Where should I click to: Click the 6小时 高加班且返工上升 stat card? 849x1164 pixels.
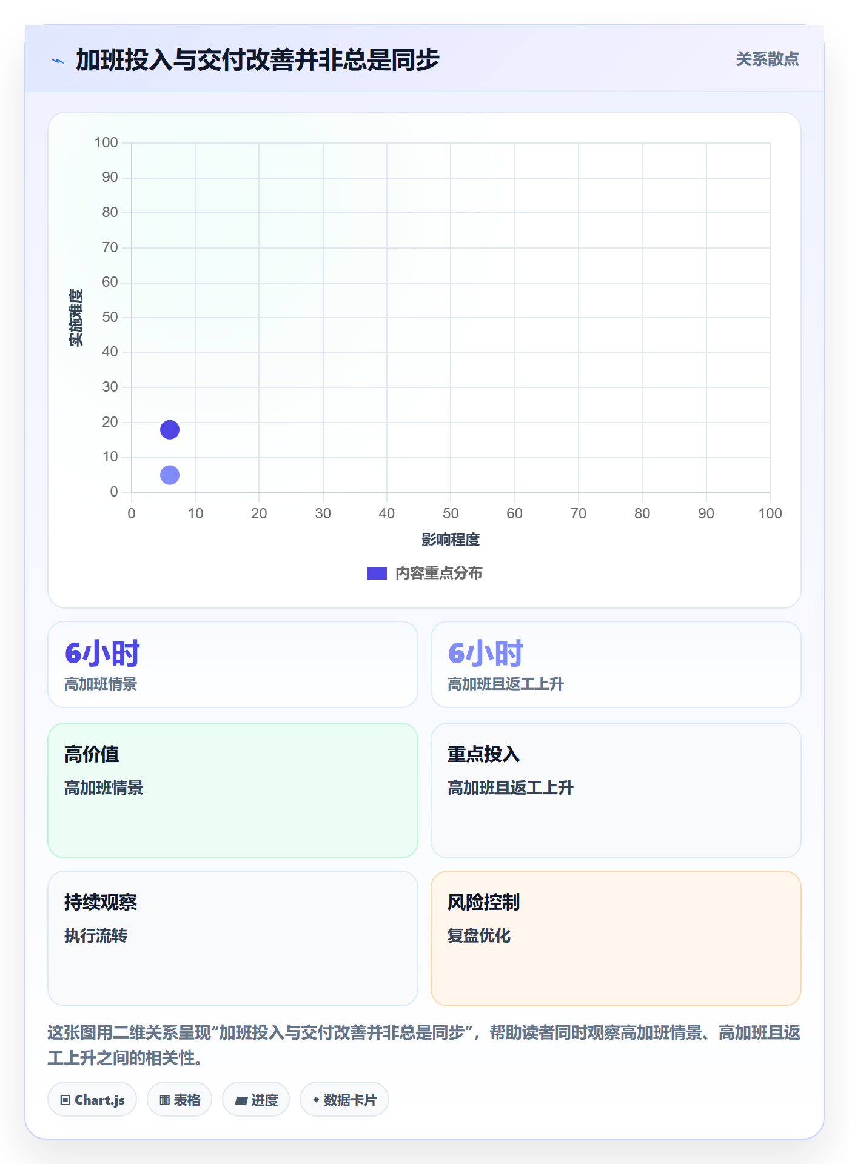click(x=616, y=664)
